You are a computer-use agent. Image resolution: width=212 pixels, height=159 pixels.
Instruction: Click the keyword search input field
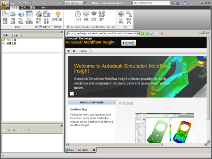tap(152, 3)
